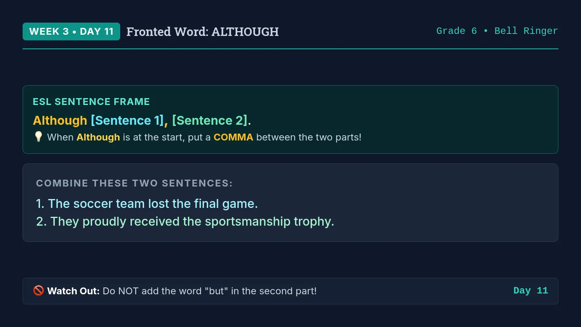Click the Do NOT add "but" warning text

coord(210,291)
